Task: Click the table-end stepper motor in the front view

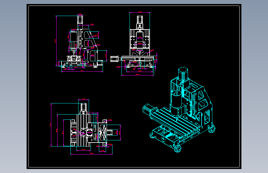Action: [114, 59]
